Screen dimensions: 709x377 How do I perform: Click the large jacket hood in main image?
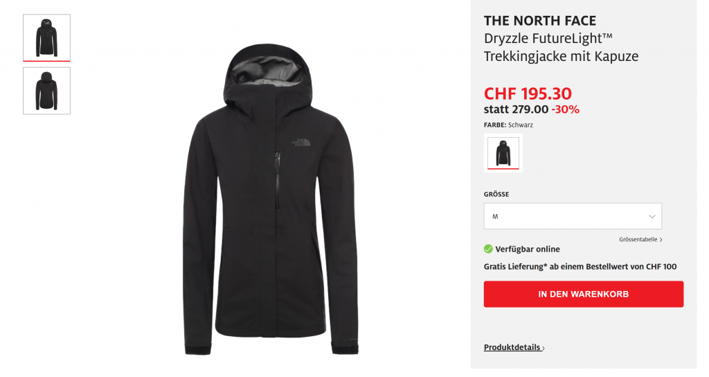point(268,72)
